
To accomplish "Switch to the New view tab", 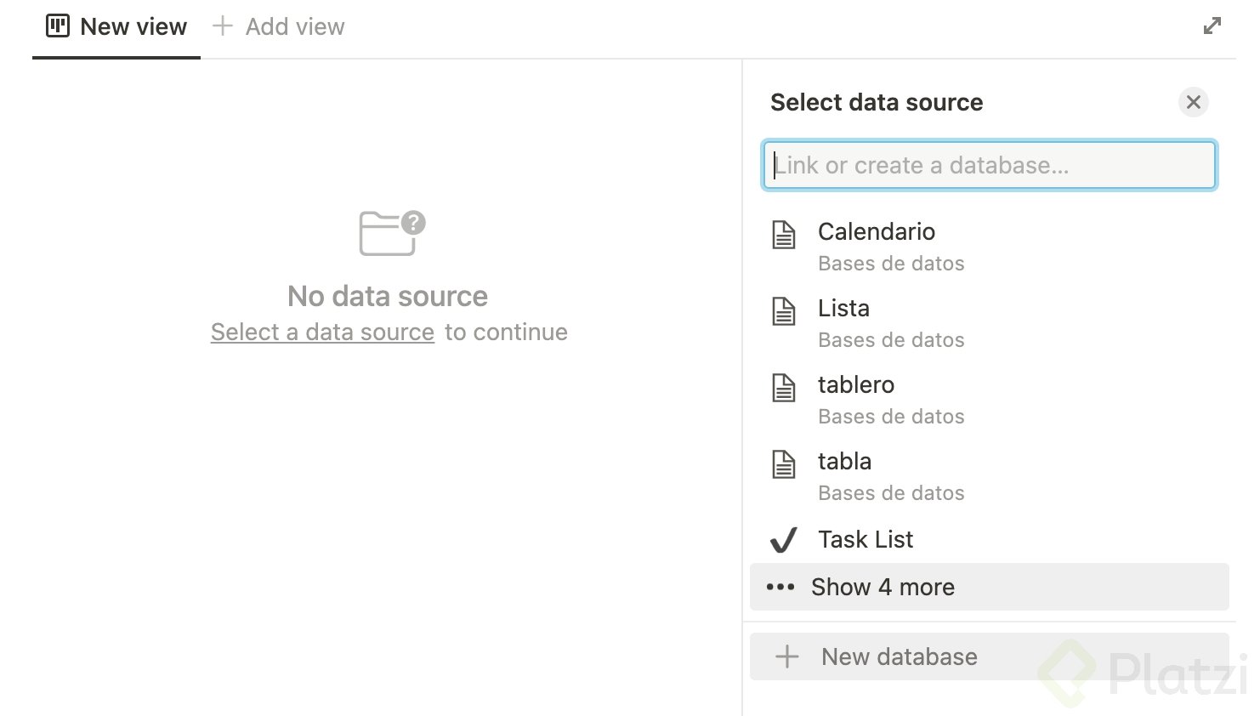I will tap(133, 27).
